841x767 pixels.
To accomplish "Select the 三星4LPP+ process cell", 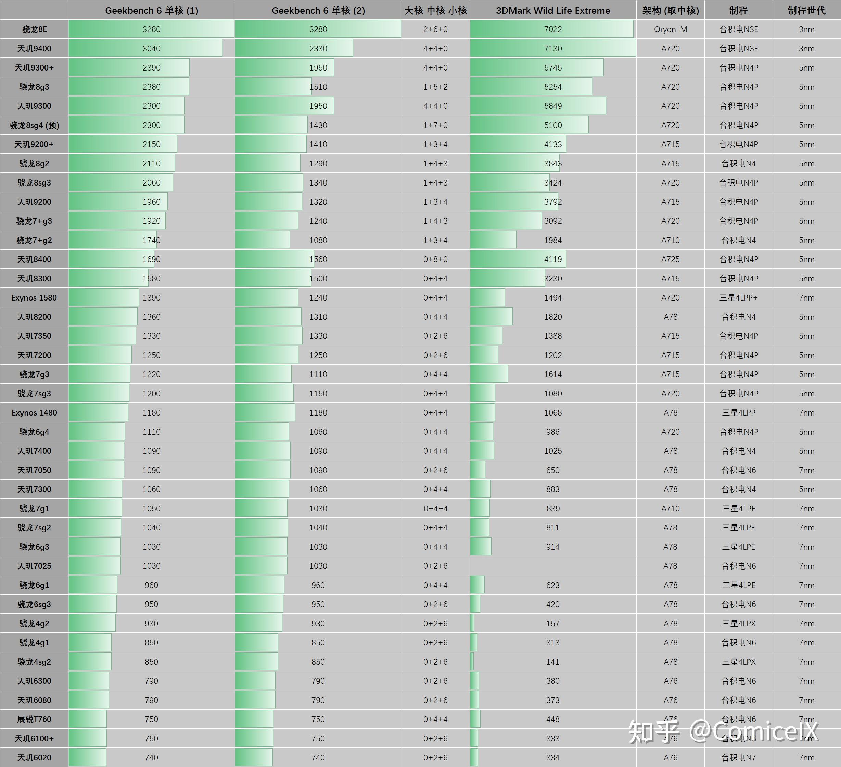I will coord(738,297).
